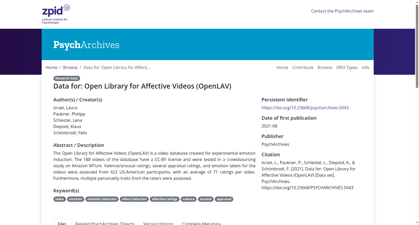Click the Abstract / Description heading
Viewport: 419px width, 225px height.
[79, 145]
